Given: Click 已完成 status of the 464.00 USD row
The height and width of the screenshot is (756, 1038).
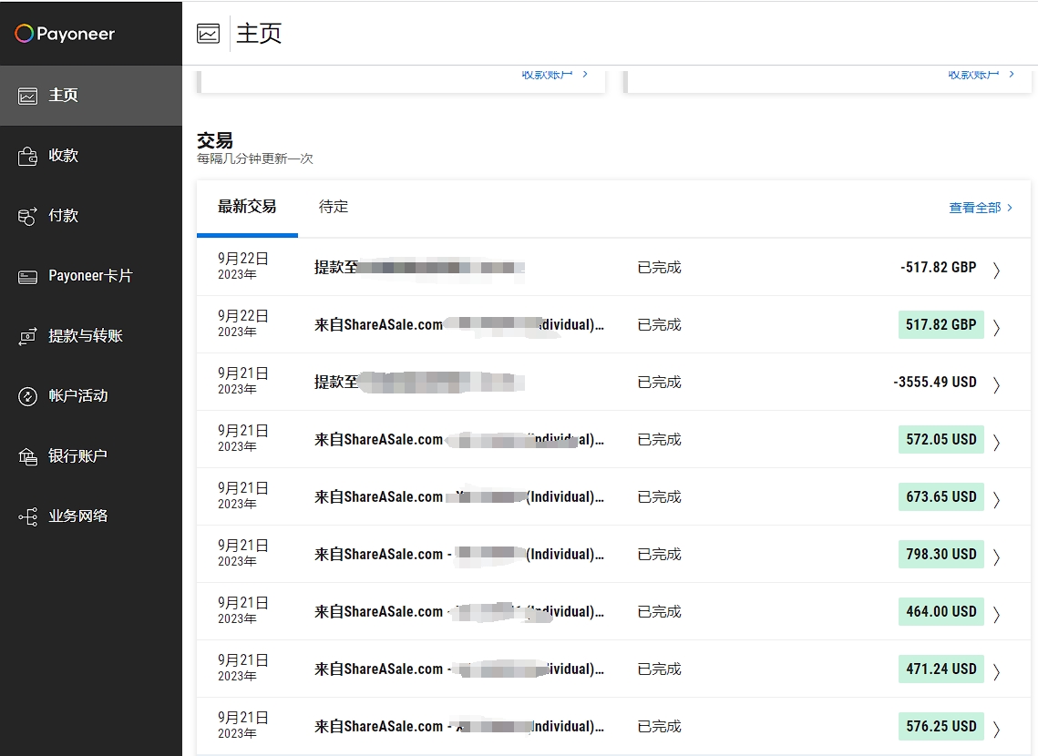Looking at the screenshot, I should 659,612.
